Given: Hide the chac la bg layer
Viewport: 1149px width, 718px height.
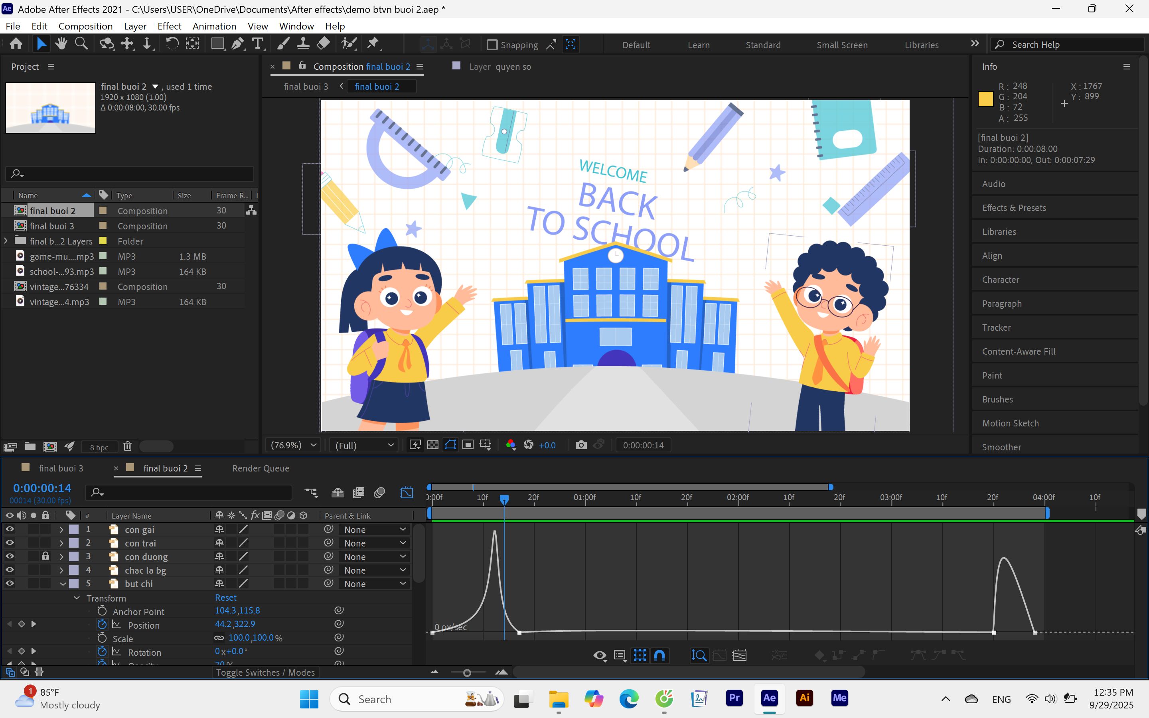Looking at the screenshot, I should (x=10, y=570).
